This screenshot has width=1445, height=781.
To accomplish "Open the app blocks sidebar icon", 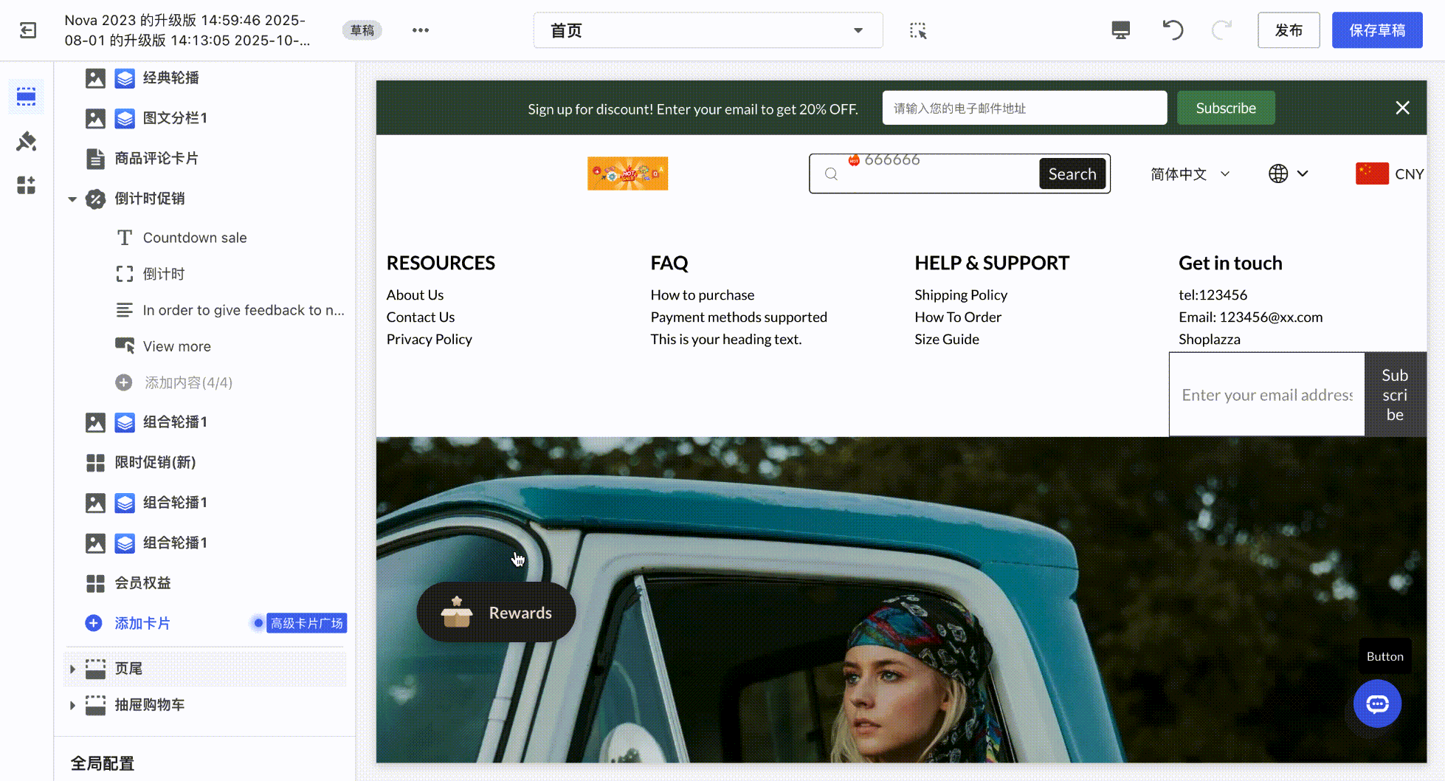I will (27, 185).
